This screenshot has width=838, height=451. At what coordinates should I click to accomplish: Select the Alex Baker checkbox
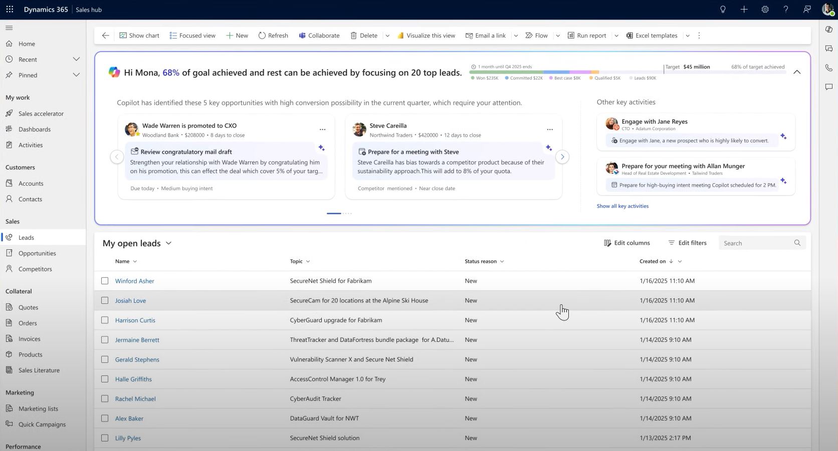click(x=105, y=418)
